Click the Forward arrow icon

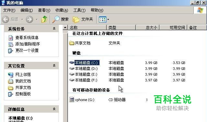(x=29, y=19)
